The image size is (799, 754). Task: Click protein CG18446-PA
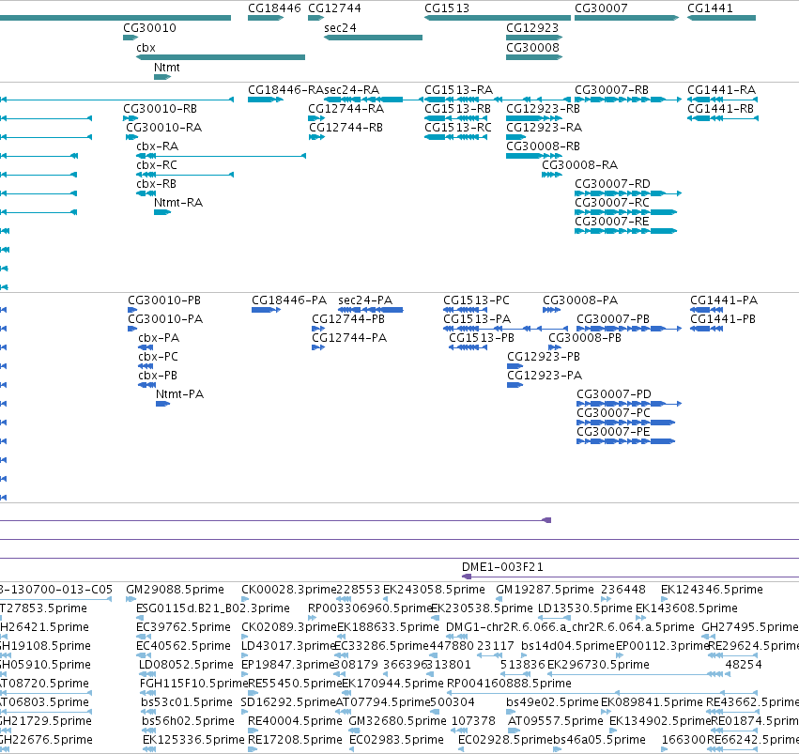(x=289, y=300)
